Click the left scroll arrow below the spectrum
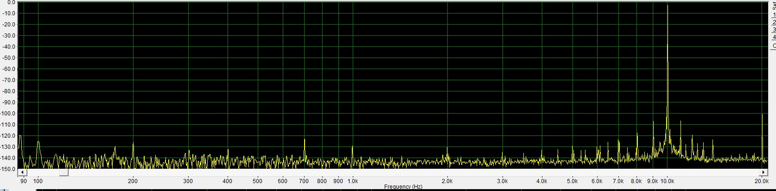Image resolution: width=776 pixels, height=191 pixels. tap(21, 172)
